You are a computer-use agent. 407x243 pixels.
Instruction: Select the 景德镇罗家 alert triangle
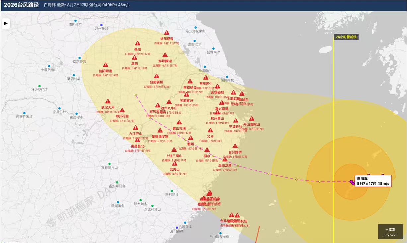[160, 130]
